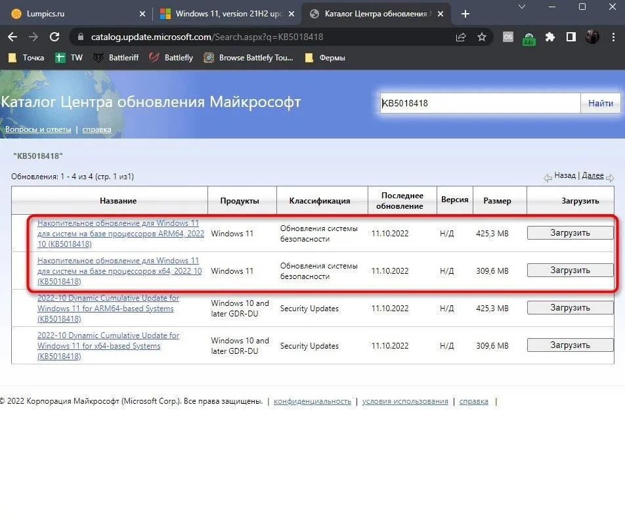Close the Каталог Центра обновления tab
The width and height of the screenshot is (625, 518).
click(x=441, y=14)
